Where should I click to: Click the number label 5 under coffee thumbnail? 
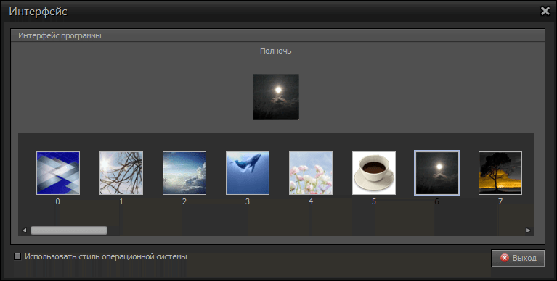[x=374, y=201]
